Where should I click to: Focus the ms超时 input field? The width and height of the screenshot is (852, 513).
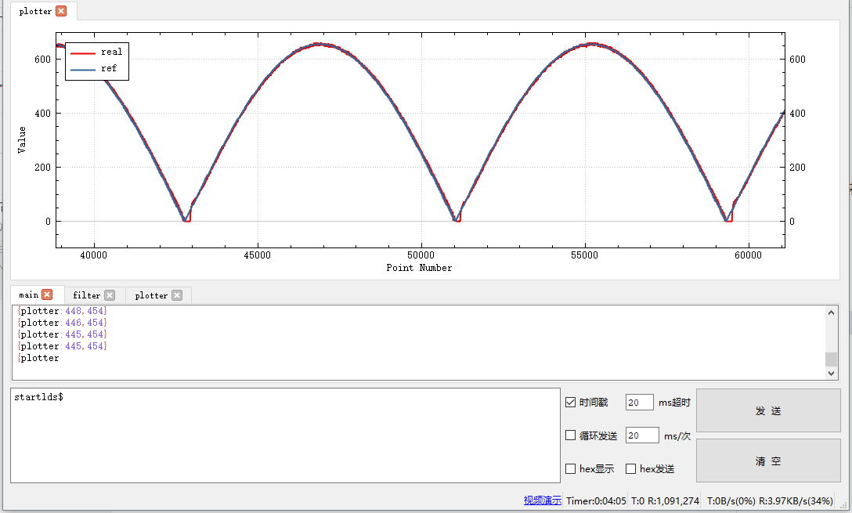[640, 402]
